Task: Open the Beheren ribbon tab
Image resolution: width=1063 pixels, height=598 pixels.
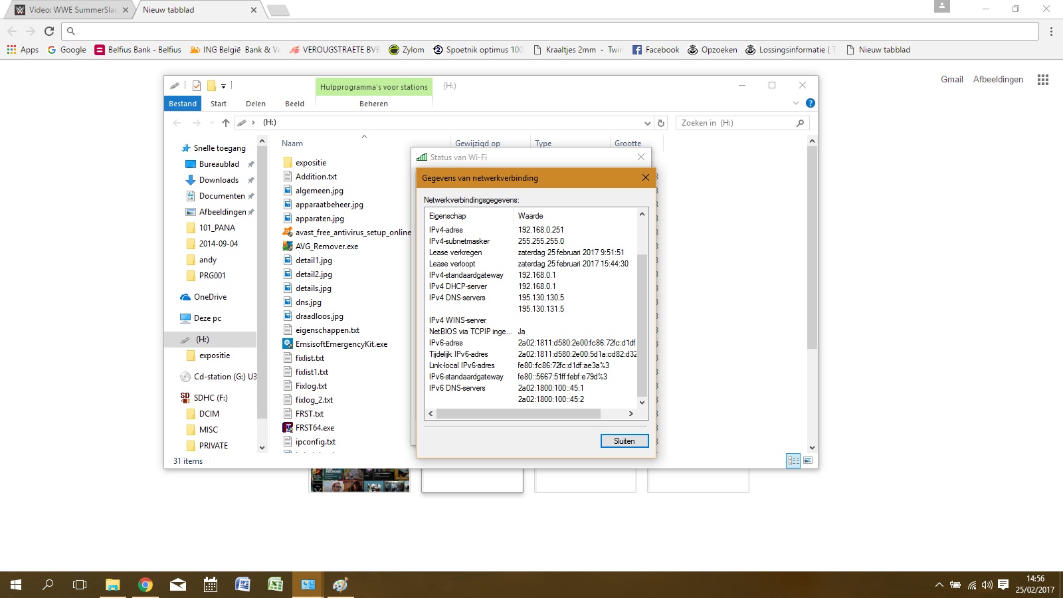Action: (373, 104)
